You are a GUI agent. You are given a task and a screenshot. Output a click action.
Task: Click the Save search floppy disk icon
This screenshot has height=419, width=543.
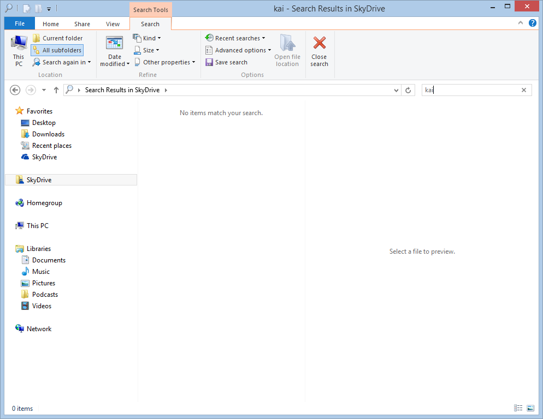tap(209, 62)
